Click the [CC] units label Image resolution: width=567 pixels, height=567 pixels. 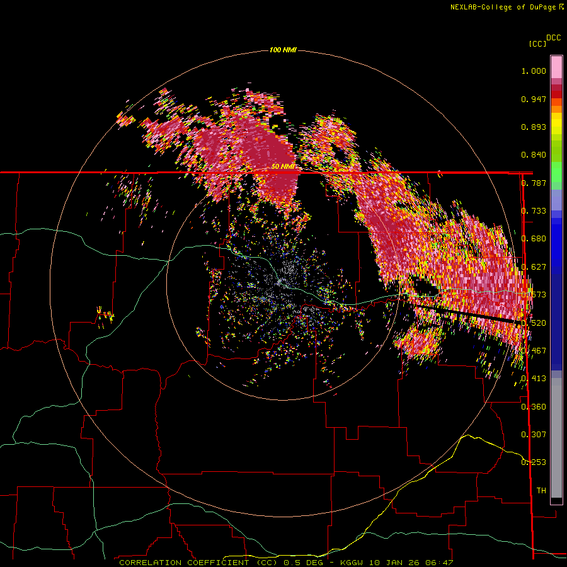point(537,43)
